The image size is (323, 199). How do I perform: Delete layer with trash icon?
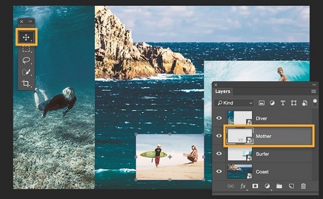pos(303,186)
